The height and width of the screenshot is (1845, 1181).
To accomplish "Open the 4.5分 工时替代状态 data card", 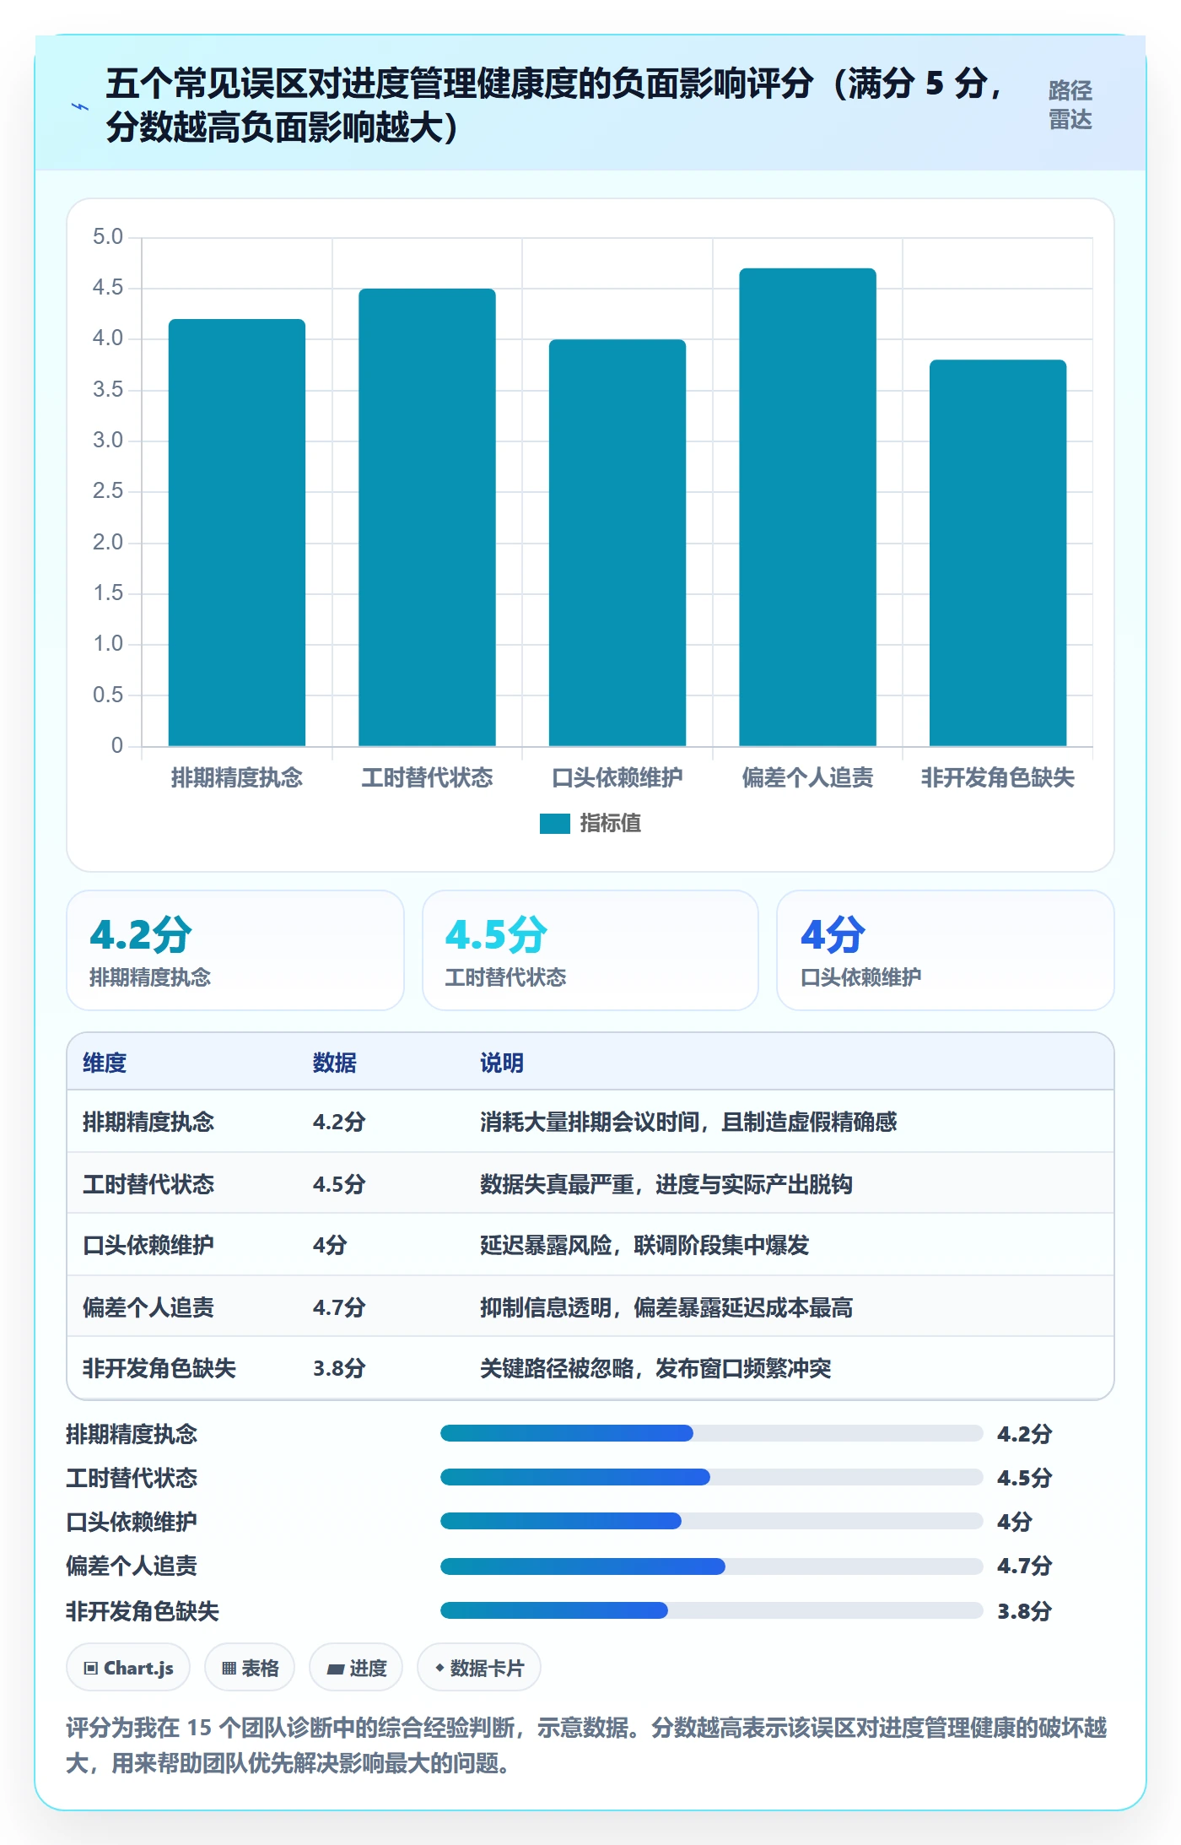I will pyautogui.click(x=590, y=950).
